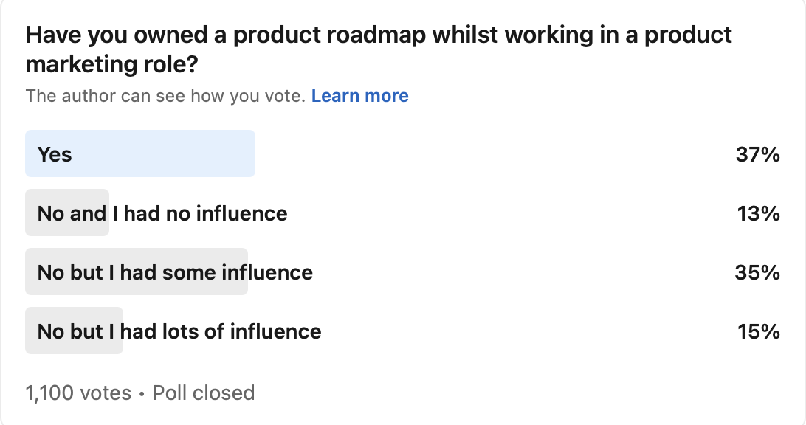Click the Poll closed status text
This screenshot has width=806, height=425.
203,393
